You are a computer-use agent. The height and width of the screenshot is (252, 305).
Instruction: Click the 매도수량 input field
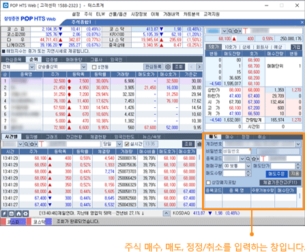(x=235, y=173)
